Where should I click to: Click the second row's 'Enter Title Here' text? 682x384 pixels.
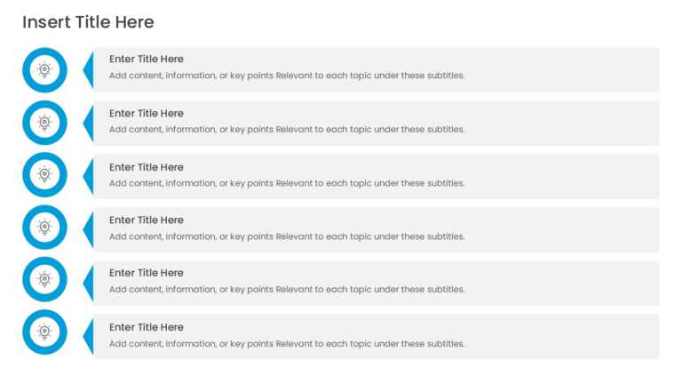click(147, 113)
